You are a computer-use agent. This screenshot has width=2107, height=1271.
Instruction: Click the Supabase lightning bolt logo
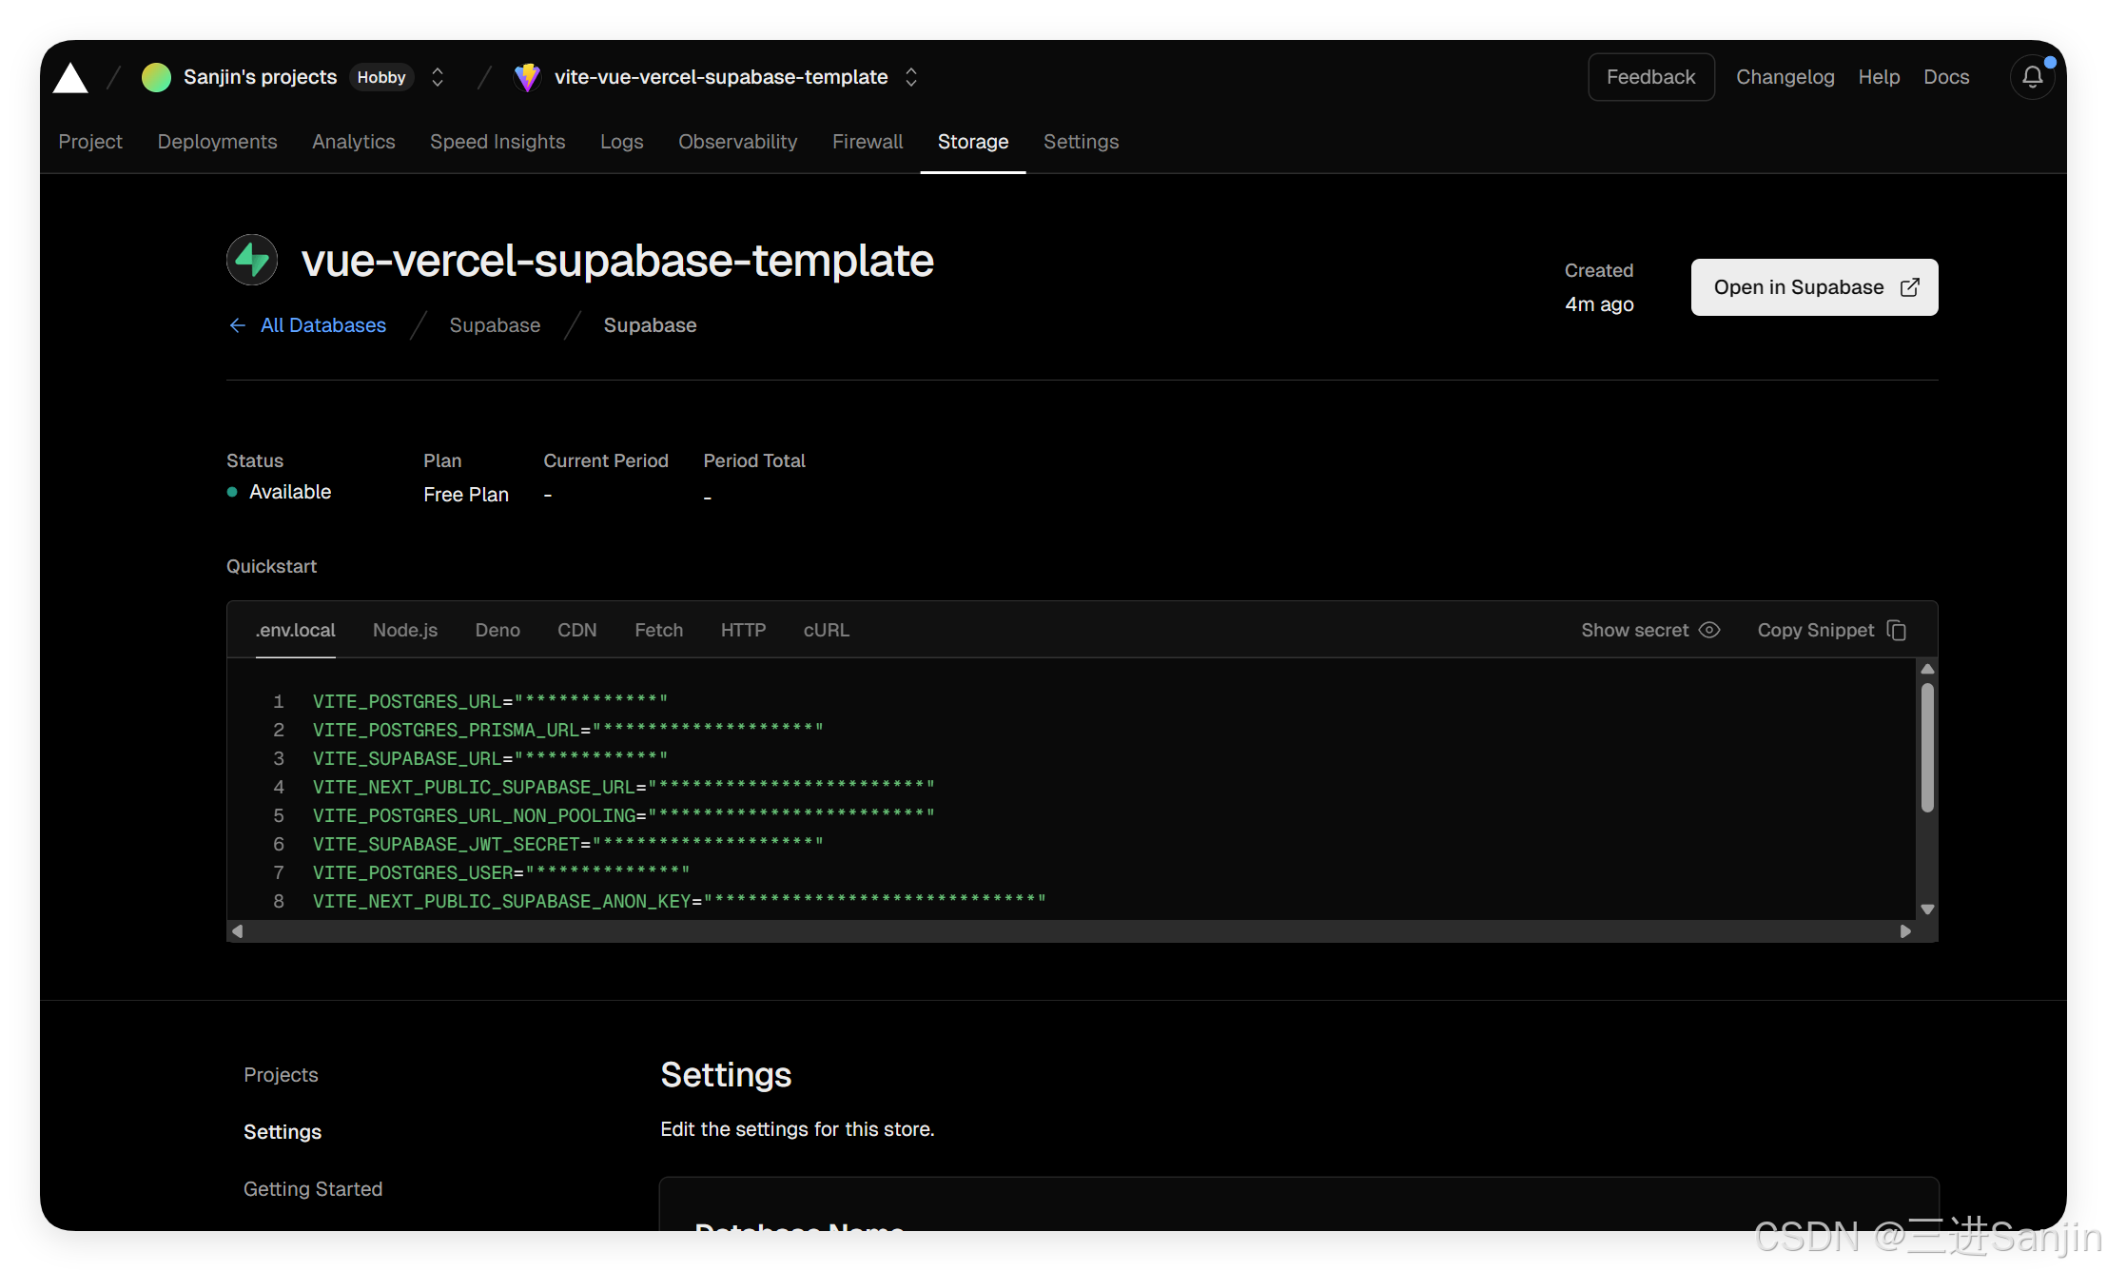pyautogui.click(x=252, y=260)
